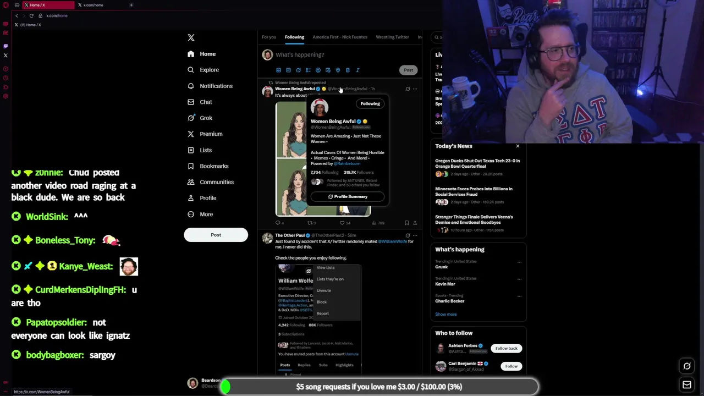Follow Carl Benjamin

(511, 366)
